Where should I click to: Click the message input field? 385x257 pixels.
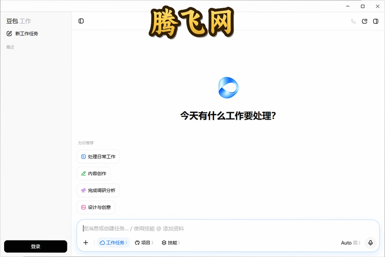tap(228, 229)
